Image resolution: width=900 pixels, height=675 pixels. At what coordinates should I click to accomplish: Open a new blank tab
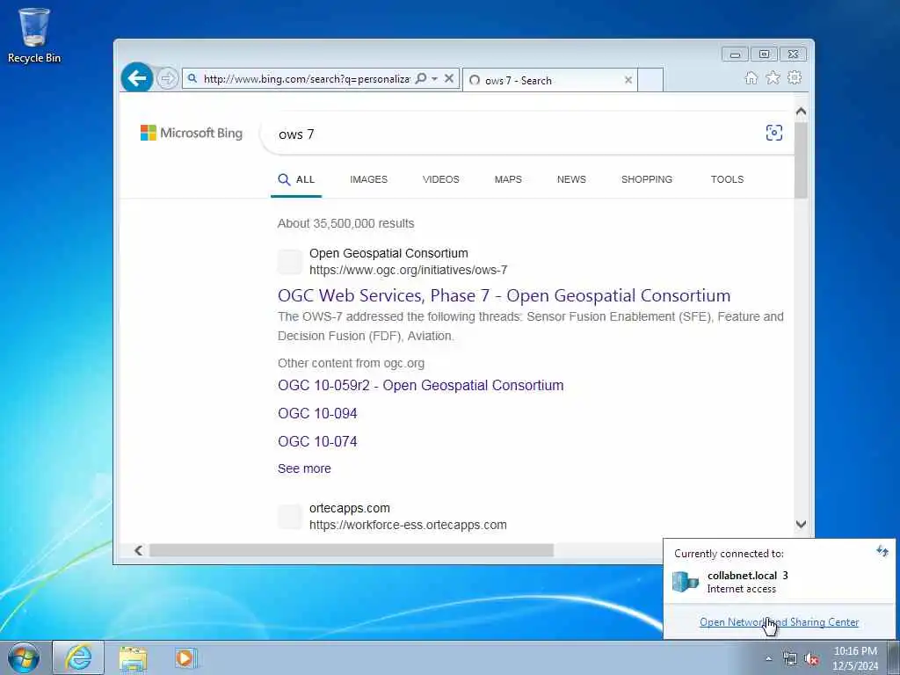coord(650,80)
